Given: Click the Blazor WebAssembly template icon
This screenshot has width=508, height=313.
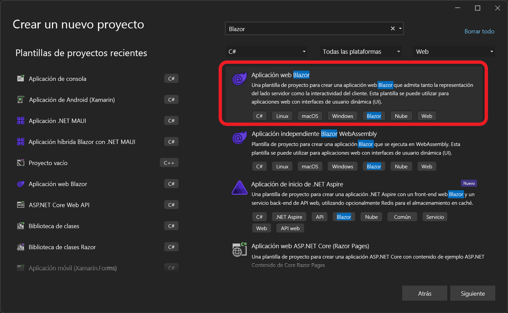Looking at the screenshot, I should point(239,137).
